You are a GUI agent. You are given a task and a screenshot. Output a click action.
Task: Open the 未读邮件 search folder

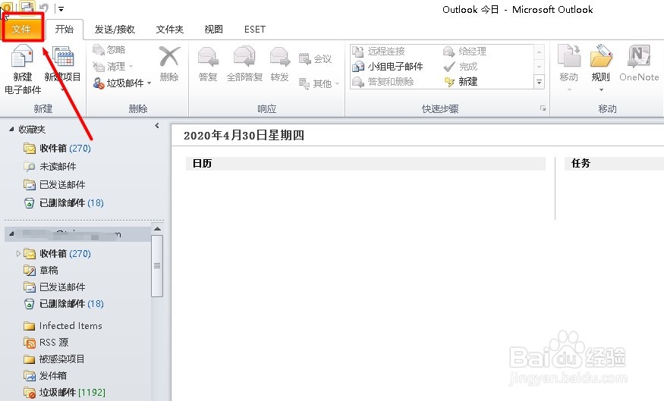[x=50, y=166]
